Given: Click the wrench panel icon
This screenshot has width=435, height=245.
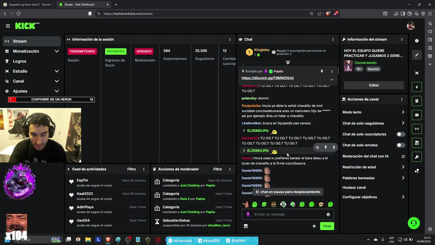Looking at the screenshot, I should click(417, 157).
